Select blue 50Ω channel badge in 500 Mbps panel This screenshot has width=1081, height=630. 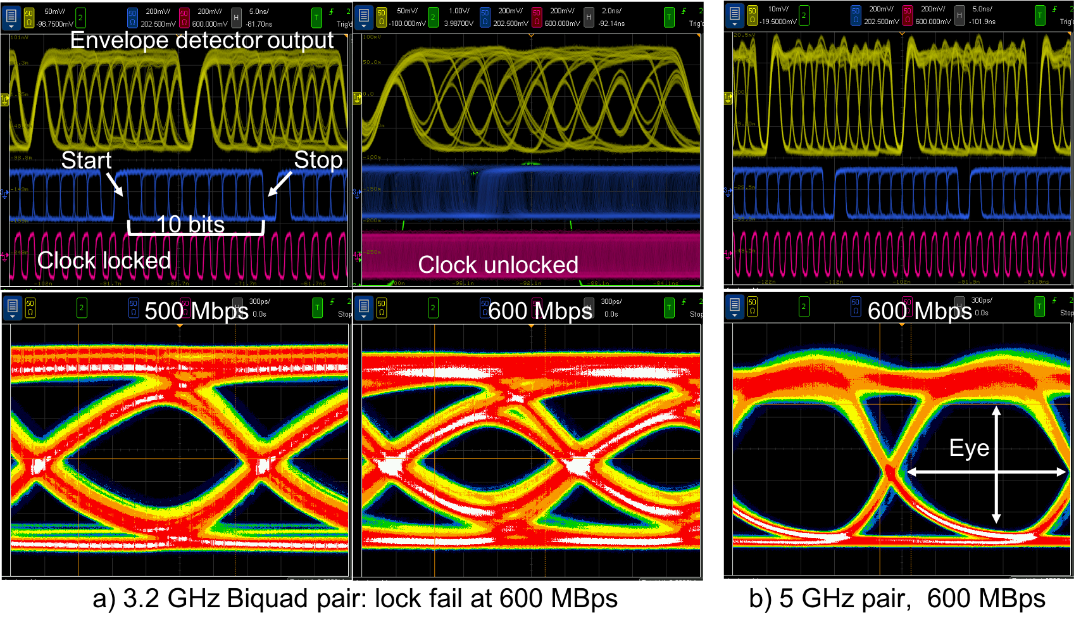click(x=134, y=308)
